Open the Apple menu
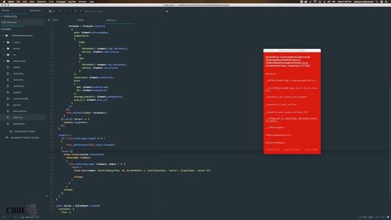 tap(4, 1)
